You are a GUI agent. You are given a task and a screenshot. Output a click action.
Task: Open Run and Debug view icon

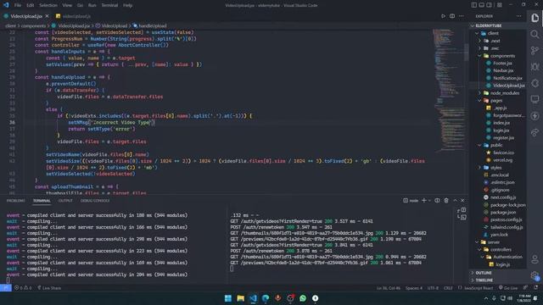tap(535, 67)
